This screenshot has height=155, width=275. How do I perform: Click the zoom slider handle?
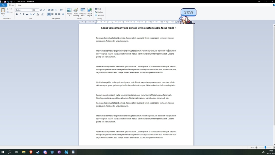265,147
